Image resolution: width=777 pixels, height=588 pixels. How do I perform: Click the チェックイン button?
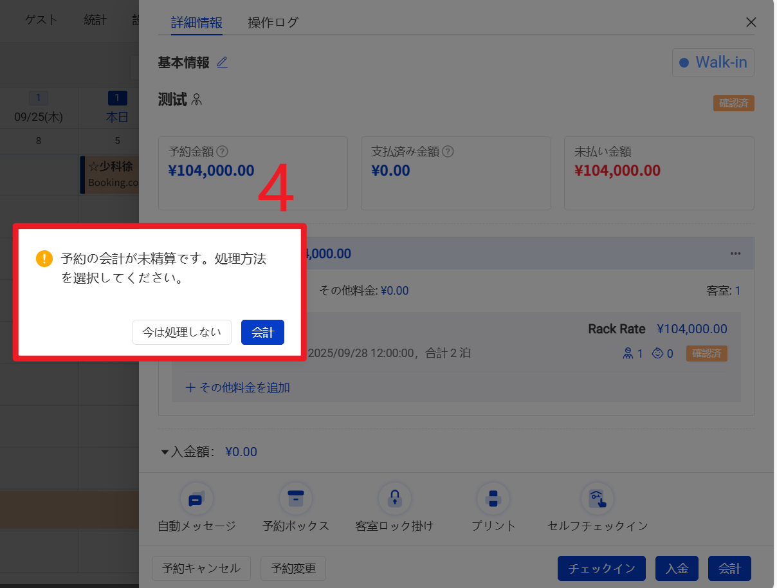pyautogui.click(x=601, y=569)
